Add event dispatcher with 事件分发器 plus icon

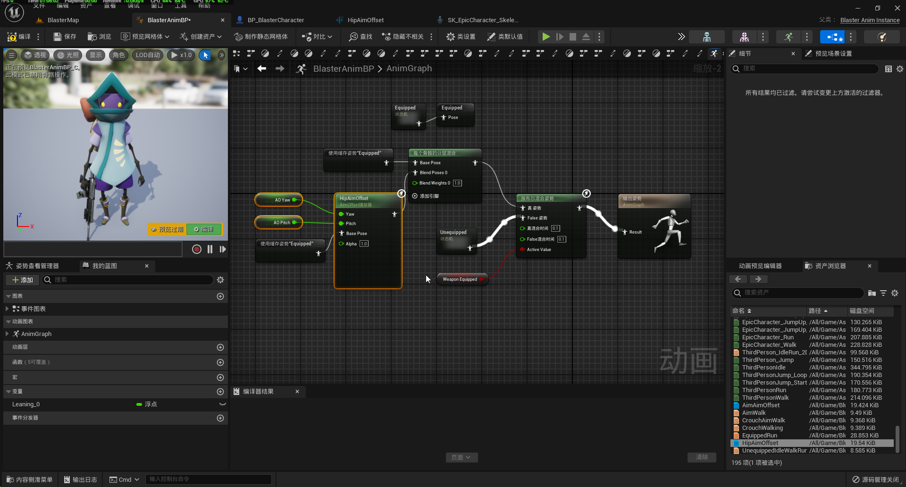pos(220,418)
